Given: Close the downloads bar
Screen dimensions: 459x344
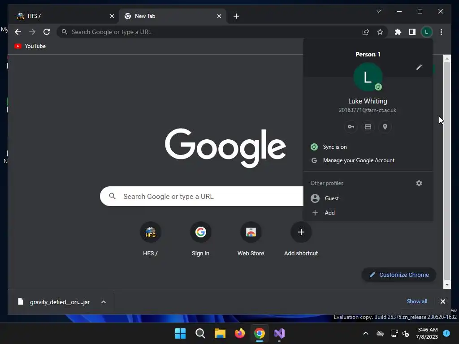Looking at the screenshot, I should coord(442,301).
